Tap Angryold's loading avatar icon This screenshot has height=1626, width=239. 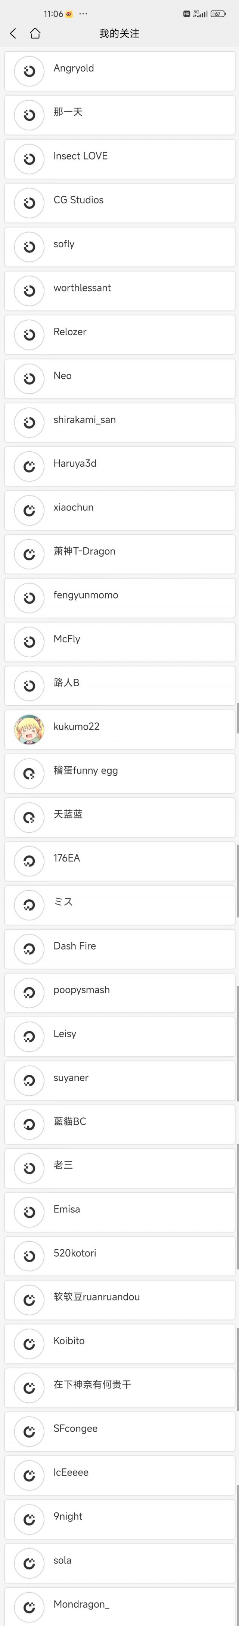[29, 71]
